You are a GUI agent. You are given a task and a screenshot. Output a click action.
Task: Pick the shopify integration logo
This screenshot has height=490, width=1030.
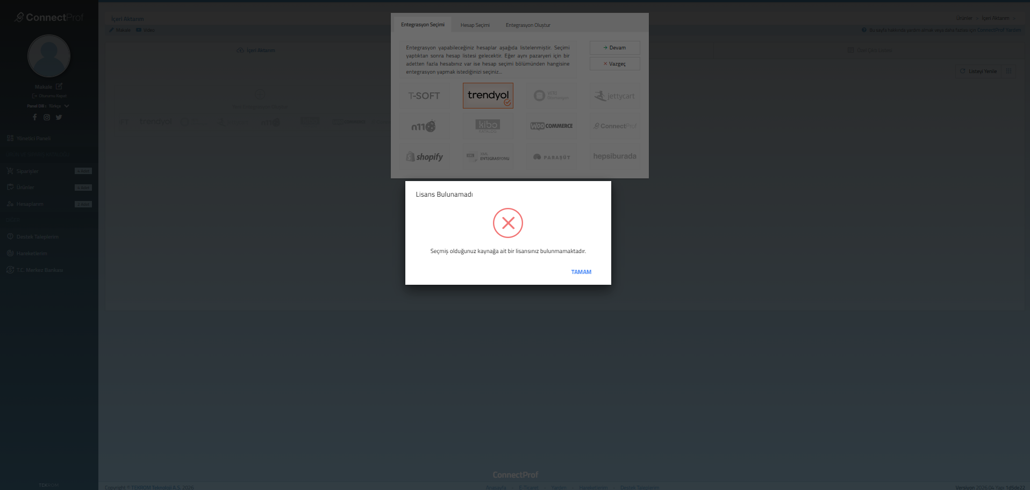pyautogui.click(x=424, y=157)
